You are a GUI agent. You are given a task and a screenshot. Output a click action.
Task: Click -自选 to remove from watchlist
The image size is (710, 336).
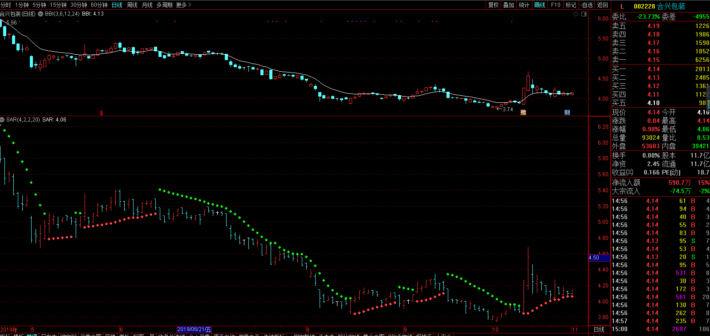coord(587,5)
